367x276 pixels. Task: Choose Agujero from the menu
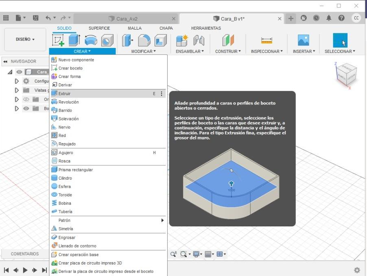click(x=108, y=153)
